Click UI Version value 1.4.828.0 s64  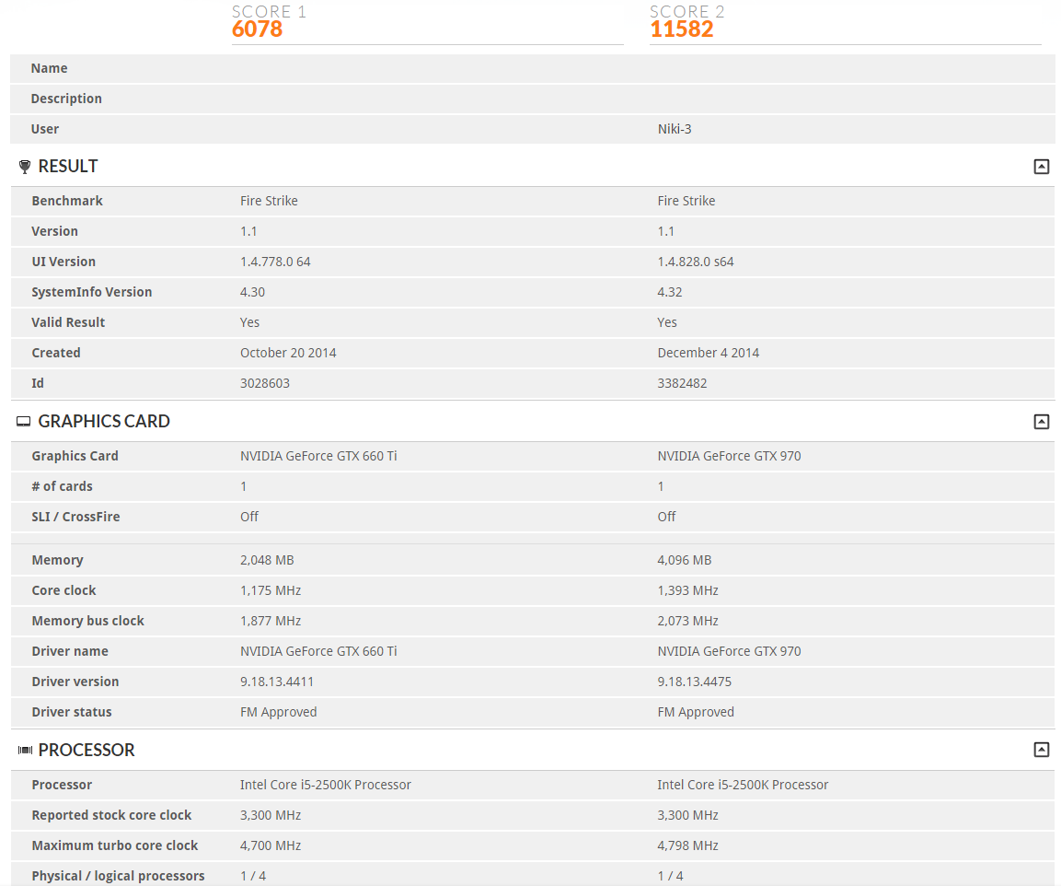coord(696,262)
